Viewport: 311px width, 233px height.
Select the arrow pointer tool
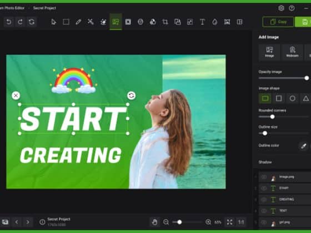click(53, 22)
